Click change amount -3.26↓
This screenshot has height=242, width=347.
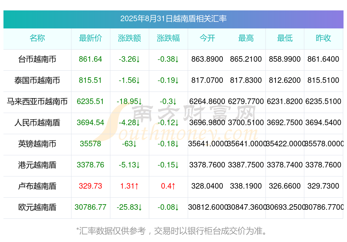pyautogui.click(x=129, y=59)
